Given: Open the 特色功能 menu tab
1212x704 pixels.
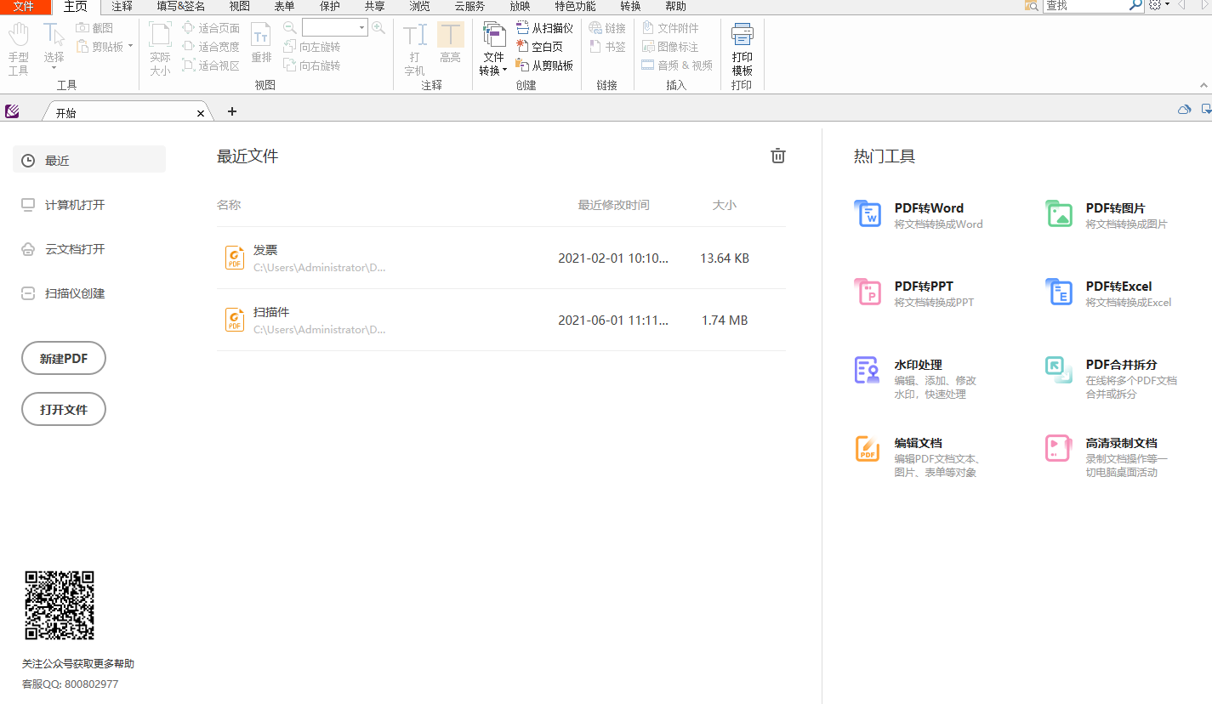Looking at the screenshot, I should (x=575, y=7).
